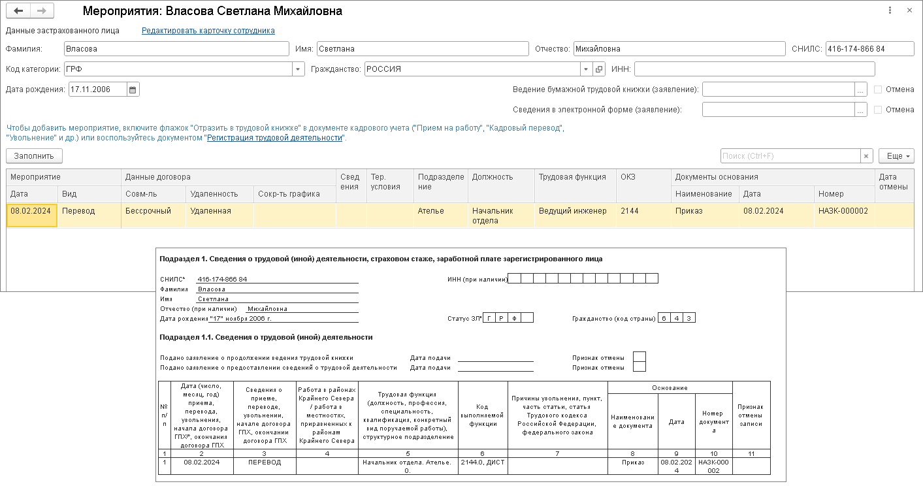Select the Ателье cell under Подразделение
This screenshot has height=486, width=923.
441,216
